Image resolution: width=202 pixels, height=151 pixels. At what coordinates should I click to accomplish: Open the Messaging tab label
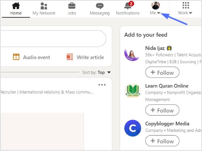click(100, 13)
